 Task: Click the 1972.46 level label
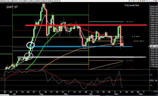click(129, 22)
